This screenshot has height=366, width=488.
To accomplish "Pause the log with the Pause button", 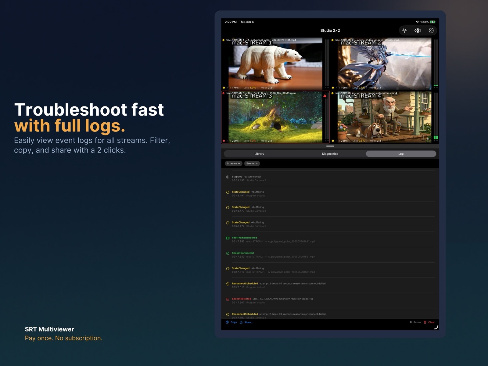I will (417, 322).
